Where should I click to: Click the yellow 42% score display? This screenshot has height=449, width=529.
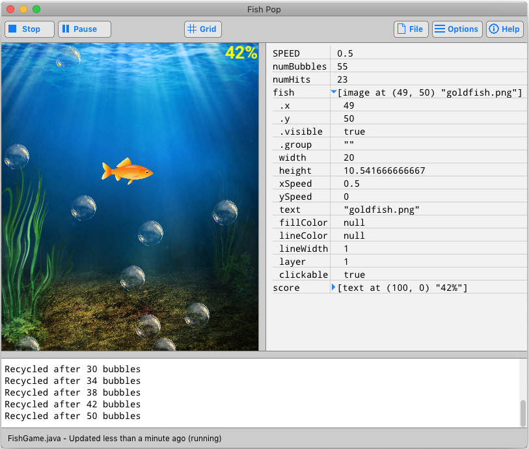coord(241,53)
